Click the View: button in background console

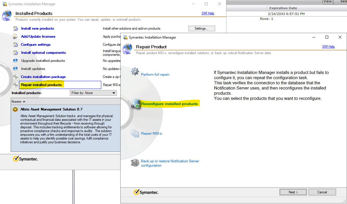click(328, 1)
